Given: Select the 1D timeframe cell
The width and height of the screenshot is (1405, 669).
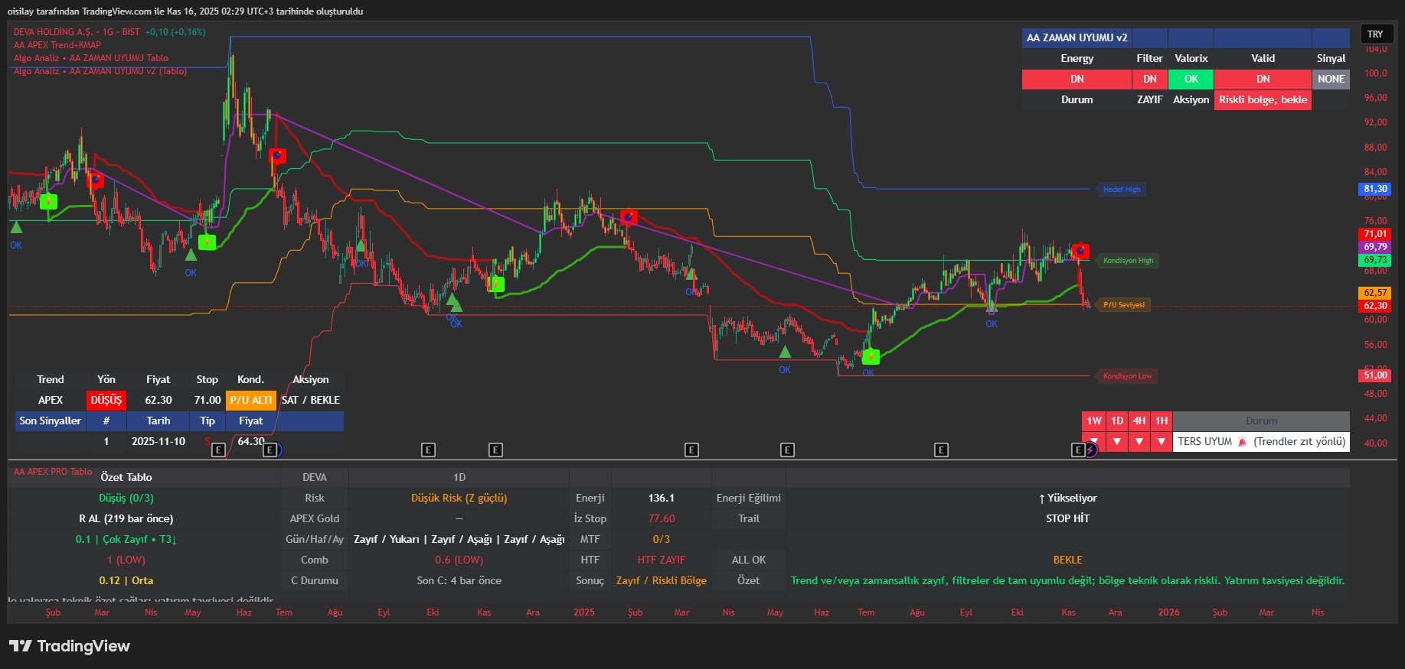Looking at the screenshot, I should (x=1117, y=421).
